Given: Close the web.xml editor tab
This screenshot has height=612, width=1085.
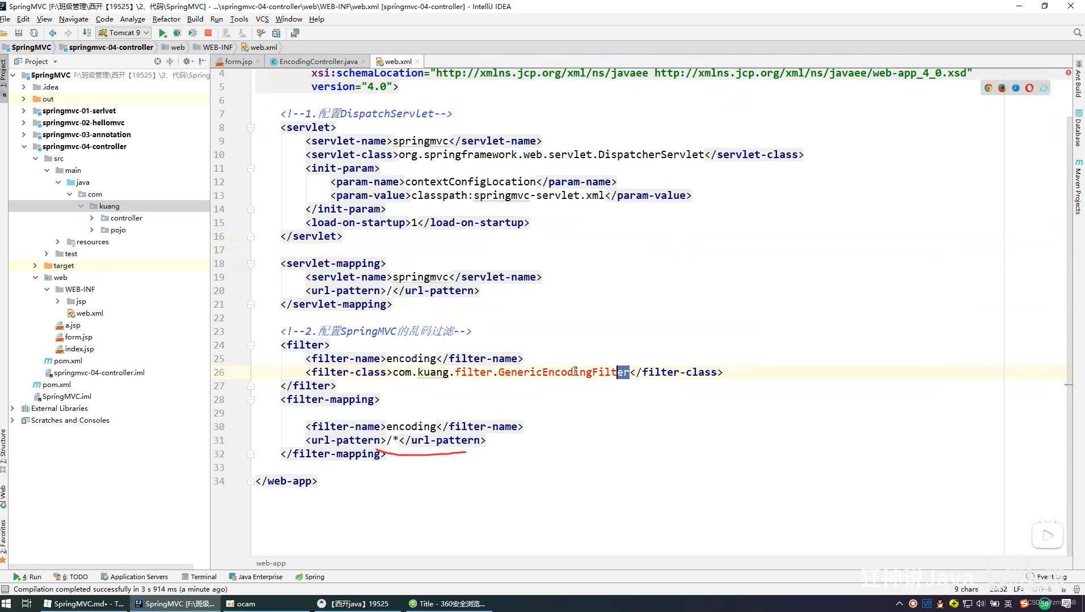Looking at the screenshot, I should coord(417,62).
